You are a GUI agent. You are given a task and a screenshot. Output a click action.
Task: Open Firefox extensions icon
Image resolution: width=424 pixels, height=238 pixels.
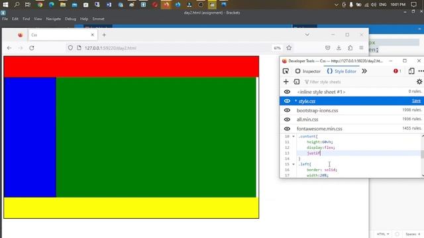[350, 48]
